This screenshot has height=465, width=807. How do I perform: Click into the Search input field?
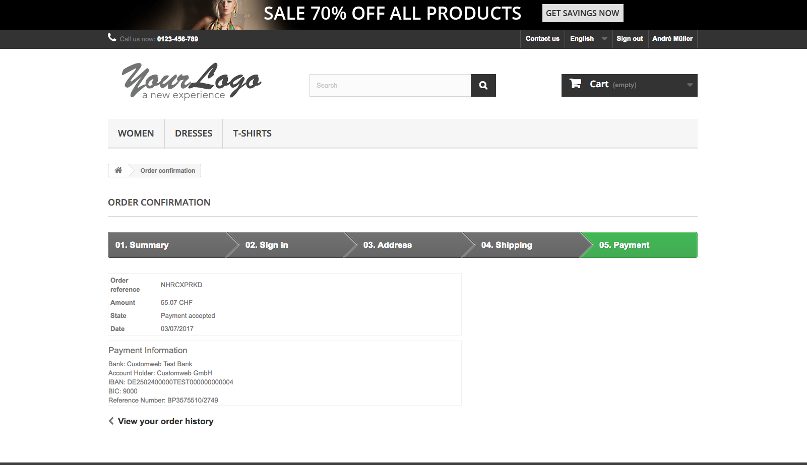[390, 85]
